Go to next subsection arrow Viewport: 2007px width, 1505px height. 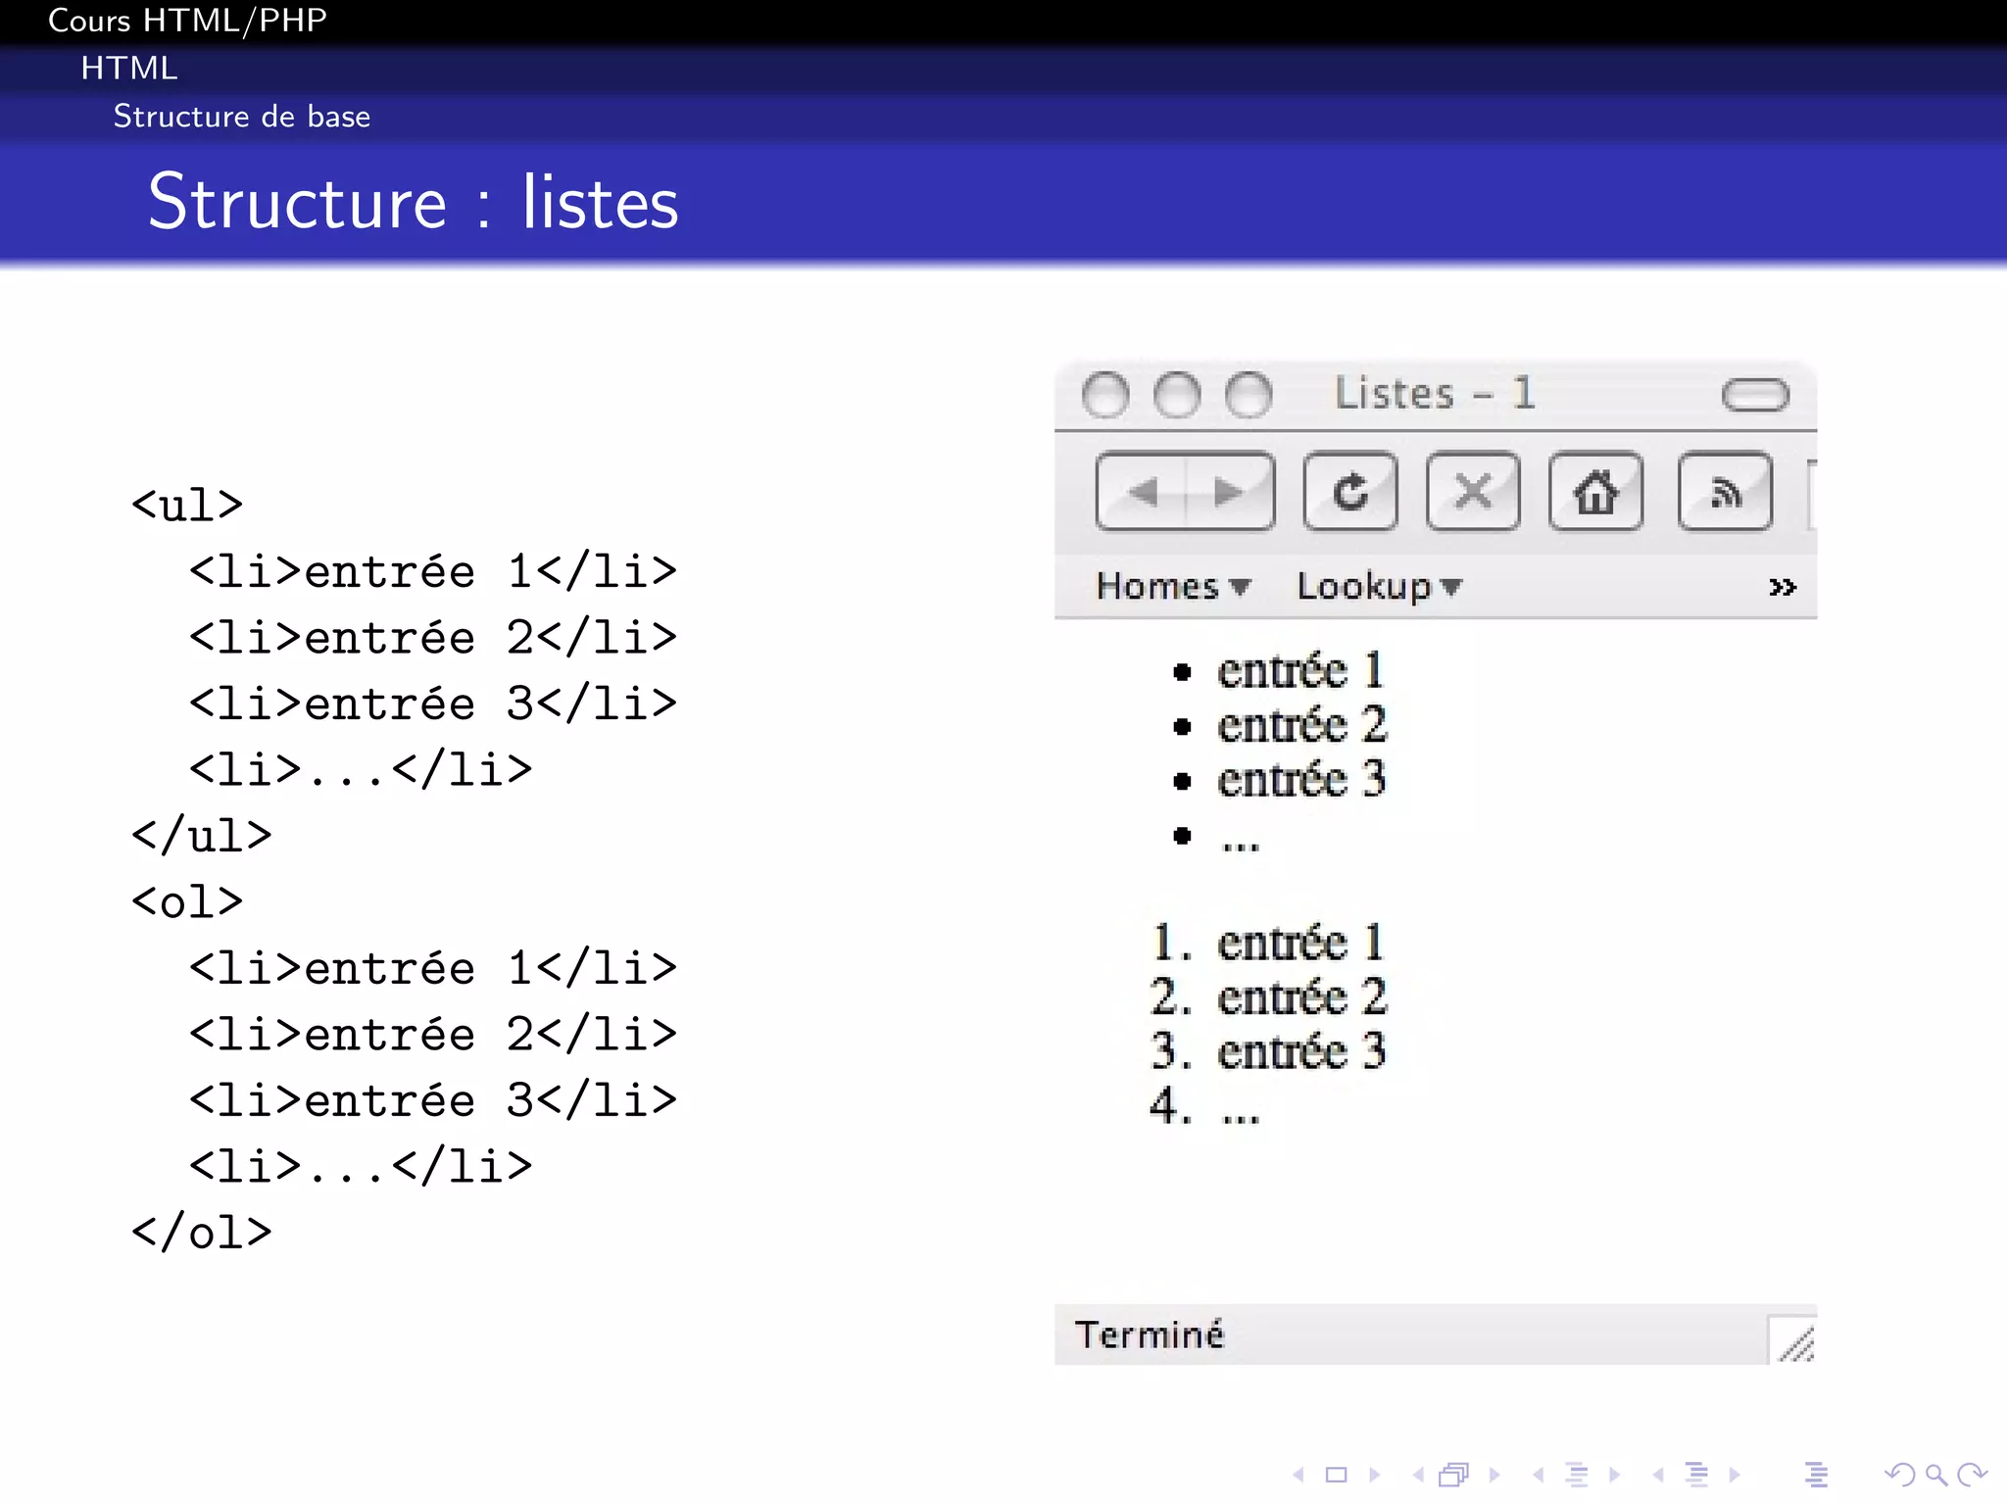pos(1615,1475)
